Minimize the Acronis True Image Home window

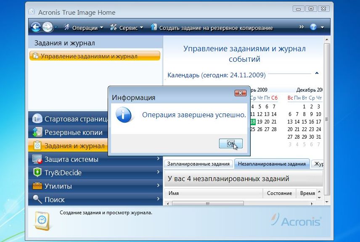point(299,9)
